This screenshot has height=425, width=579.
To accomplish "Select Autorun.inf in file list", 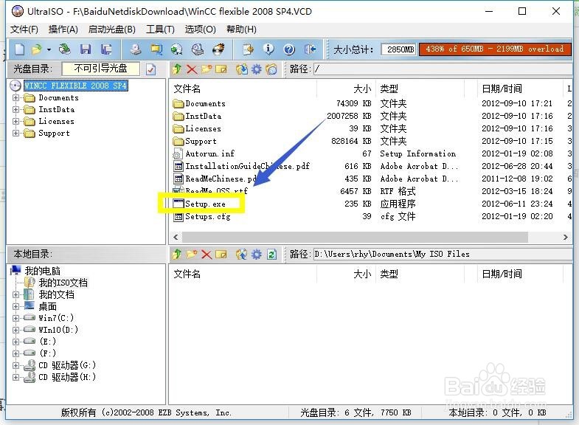I will (209, 153).
